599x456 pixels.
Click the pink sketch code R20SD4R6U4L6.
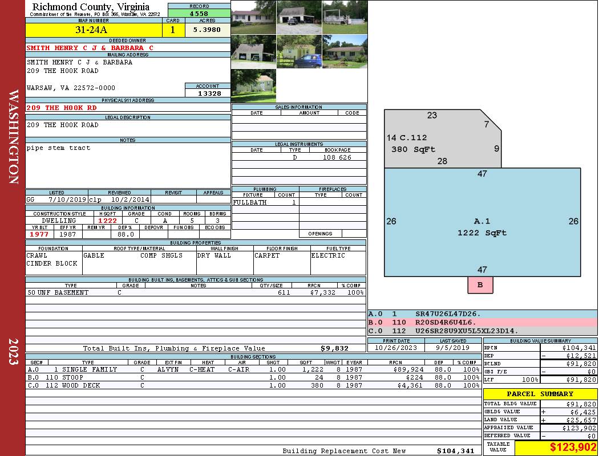[446, 323]
